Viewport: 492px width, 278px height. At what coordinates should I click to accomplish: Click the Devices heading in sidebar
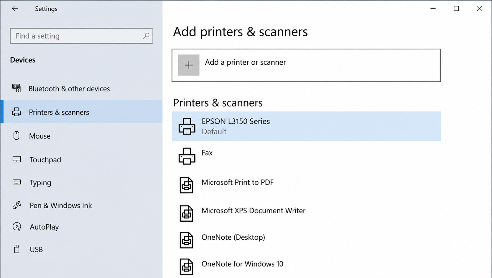(x=23, y=60)
